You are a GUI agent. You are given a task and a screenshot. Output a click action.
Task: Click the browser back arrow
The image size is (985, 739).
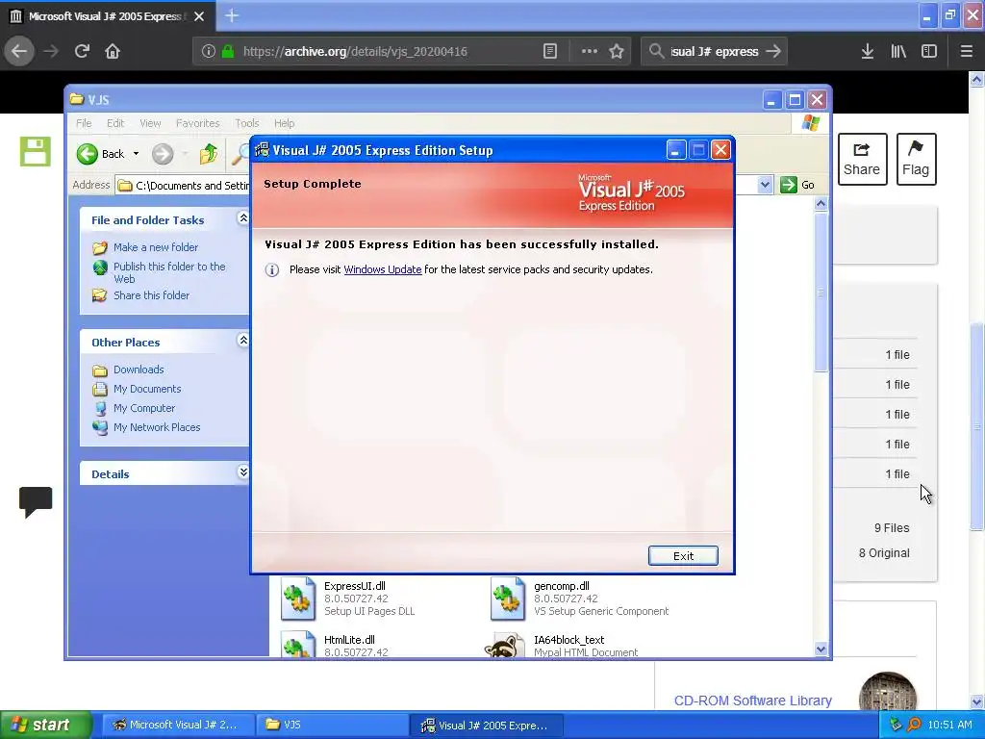19,51
